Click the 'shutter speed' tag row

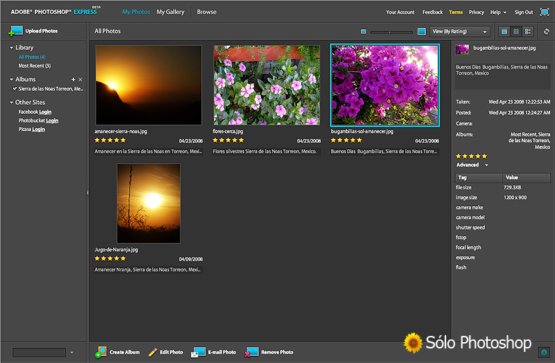tap(502, 228)
